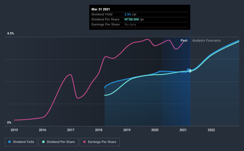
Task: Click the 2018 x-axis label
Action: [99, 130]
